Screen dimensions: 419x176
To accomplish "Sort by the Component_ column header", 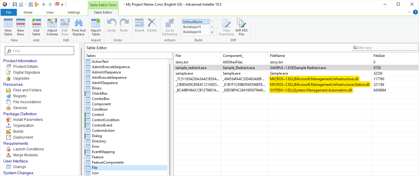I will [245, 56].
